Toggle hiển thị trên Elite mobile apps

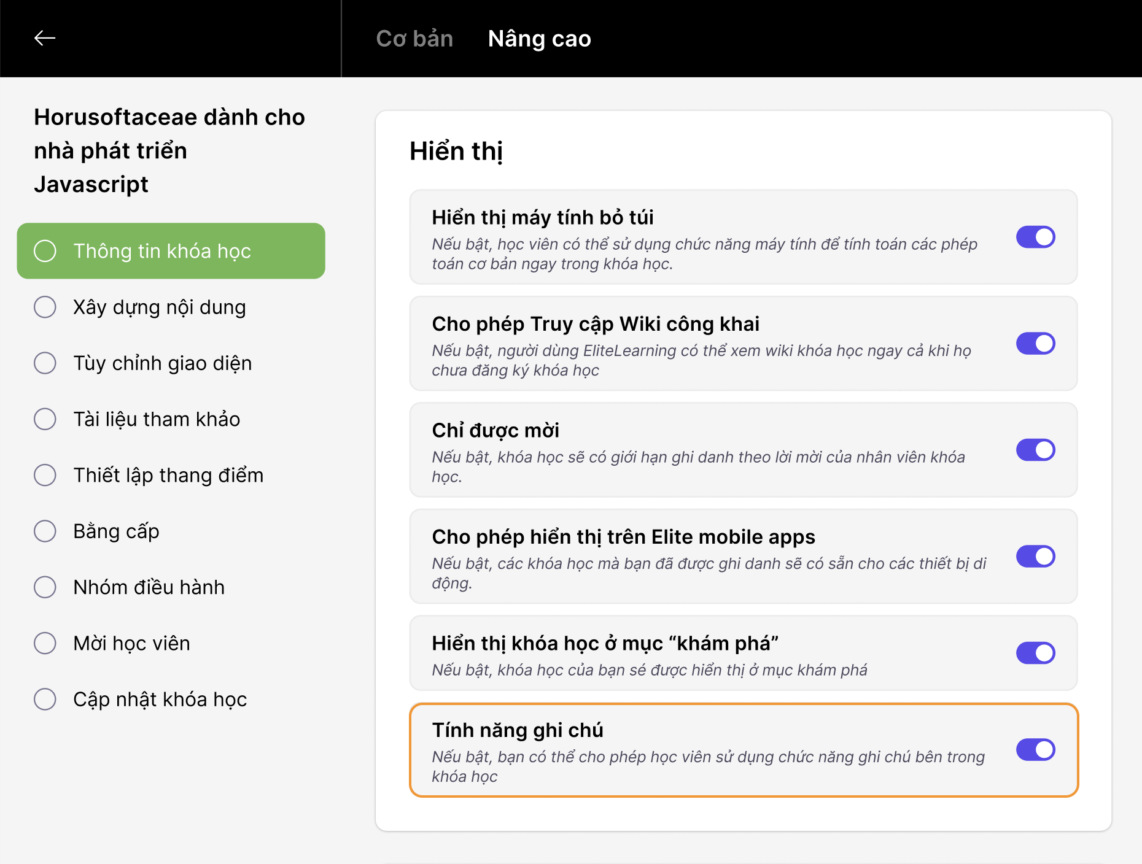[x=1035, y=557]
